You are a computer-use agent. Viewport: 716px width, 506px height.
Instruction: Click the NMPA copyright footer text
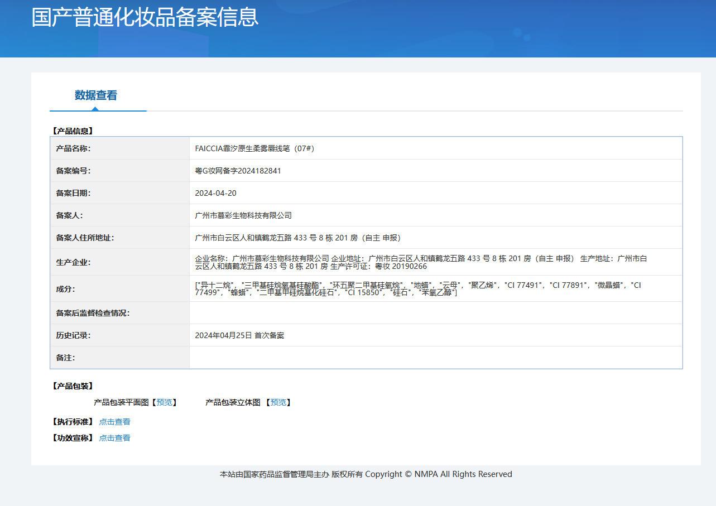click(366, 474)
